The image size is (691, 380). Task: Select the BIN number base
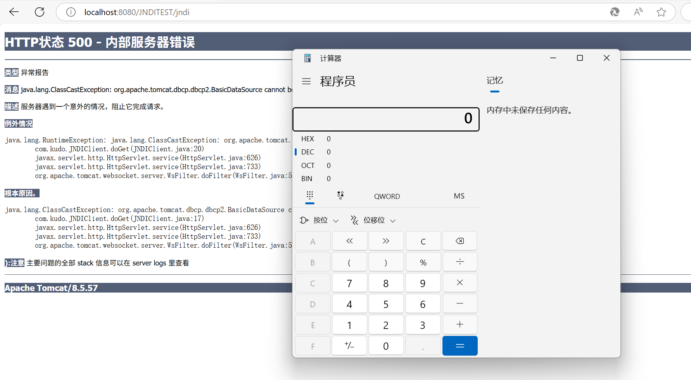386,179
